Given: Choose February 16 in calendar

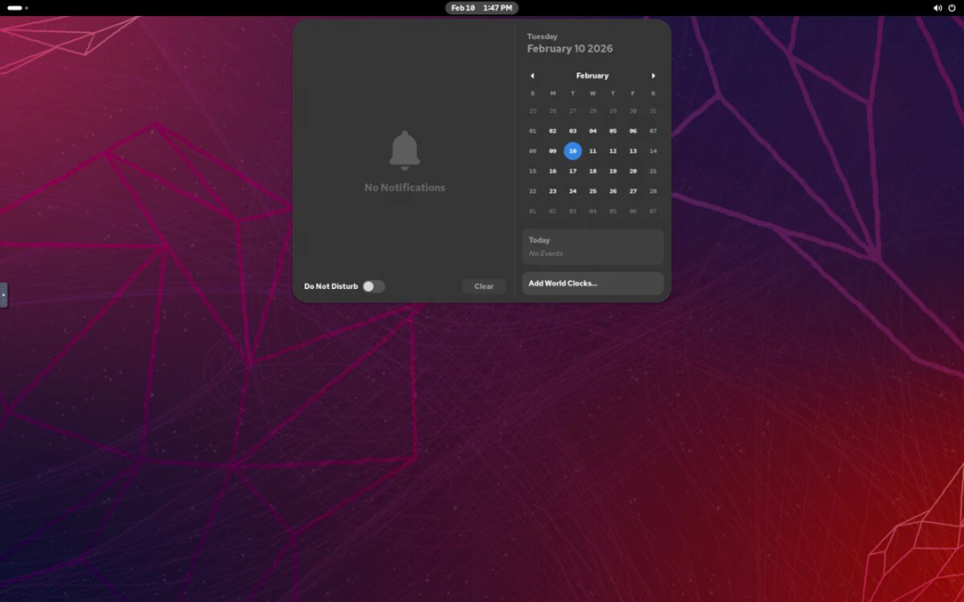Looking at the screenshot, I should tap(553, 171).
